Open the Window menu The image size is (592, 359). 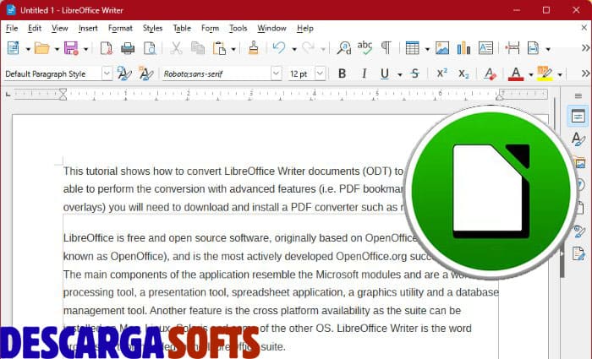(x=271, y=28)
